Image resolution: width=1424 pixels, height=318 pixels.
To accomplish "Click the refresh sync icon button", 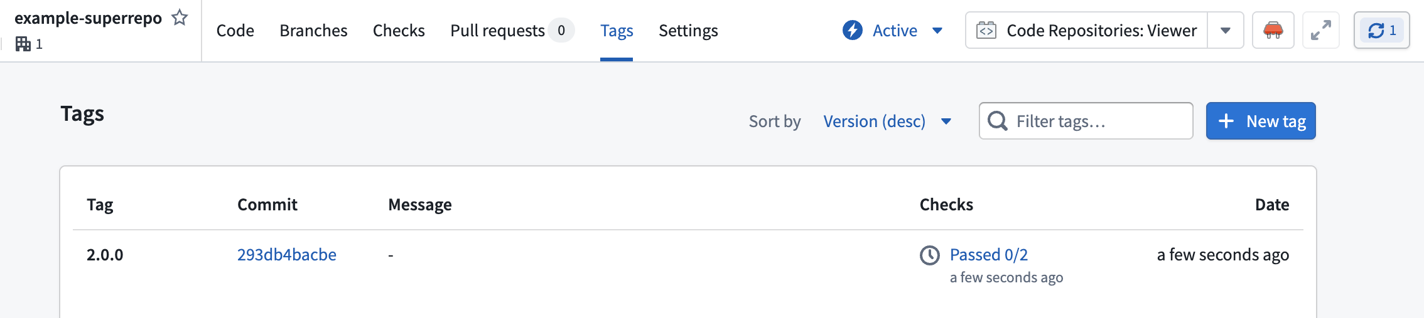I will [x=1381, y=30].
